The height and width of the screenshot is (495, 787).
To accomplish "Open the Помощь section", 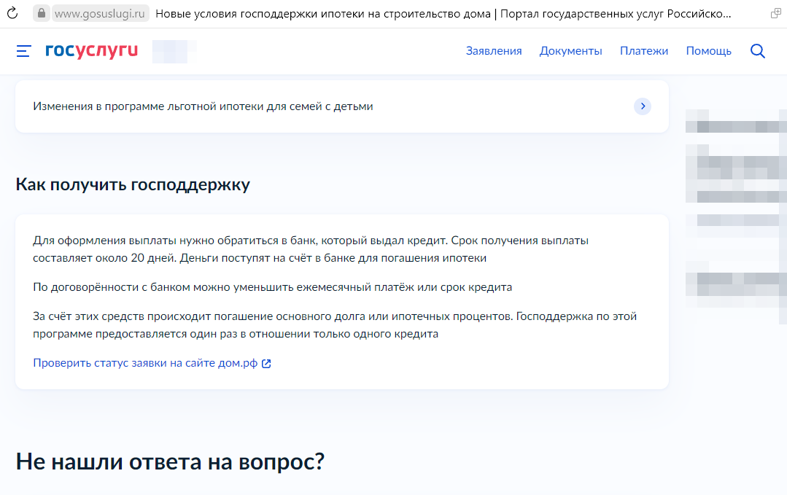I will pyautogui.click(x=707, y=50).
